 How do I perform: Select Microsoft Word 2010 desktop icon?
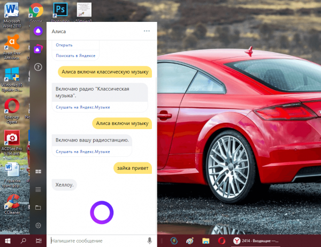(x=12, y=15)
